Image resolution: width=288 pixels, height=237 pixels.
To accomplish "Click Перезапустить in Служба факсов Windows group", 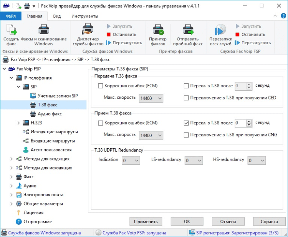I will tap(124, 43).
